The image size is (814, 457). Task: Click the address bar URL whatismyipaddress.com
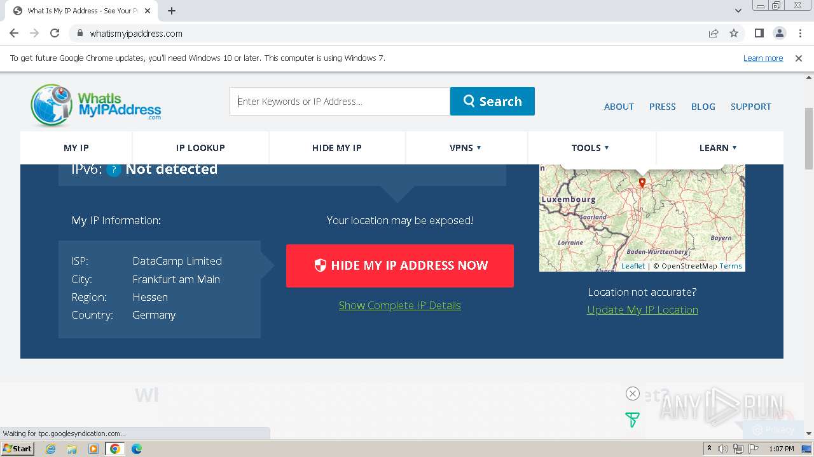136,34
